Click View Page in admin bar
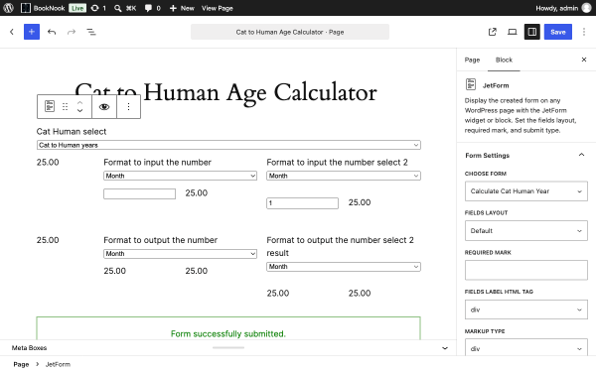This screenshot has height=372, width=596. (217, 8)
